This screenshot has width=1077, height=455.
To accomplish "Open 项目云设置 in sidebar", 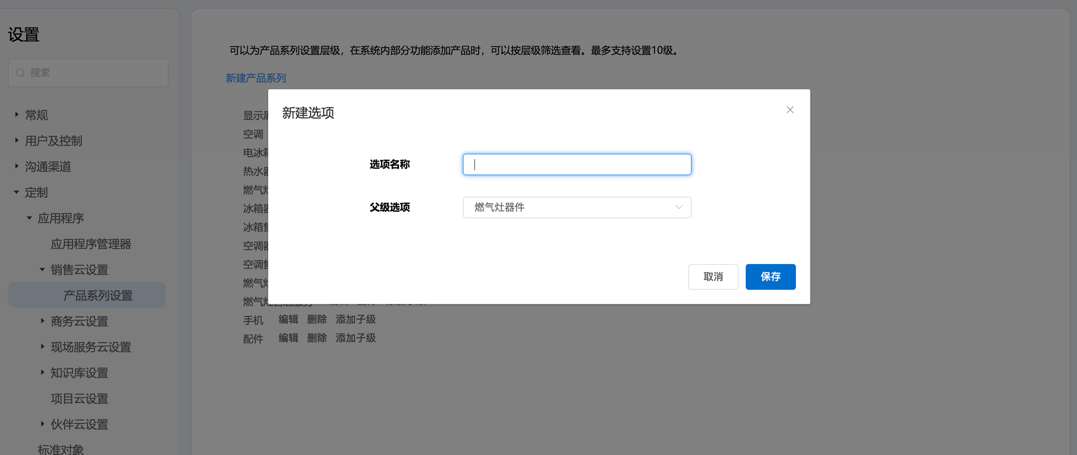I will click(x=79, y=399).
